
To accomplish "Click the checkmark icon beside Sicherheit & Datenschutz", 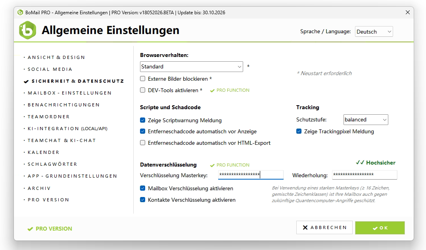I will [x=26, y=81].
